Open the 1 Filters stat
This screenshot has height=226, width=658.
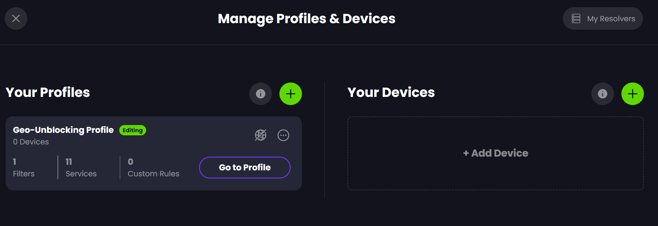[24, 168]
